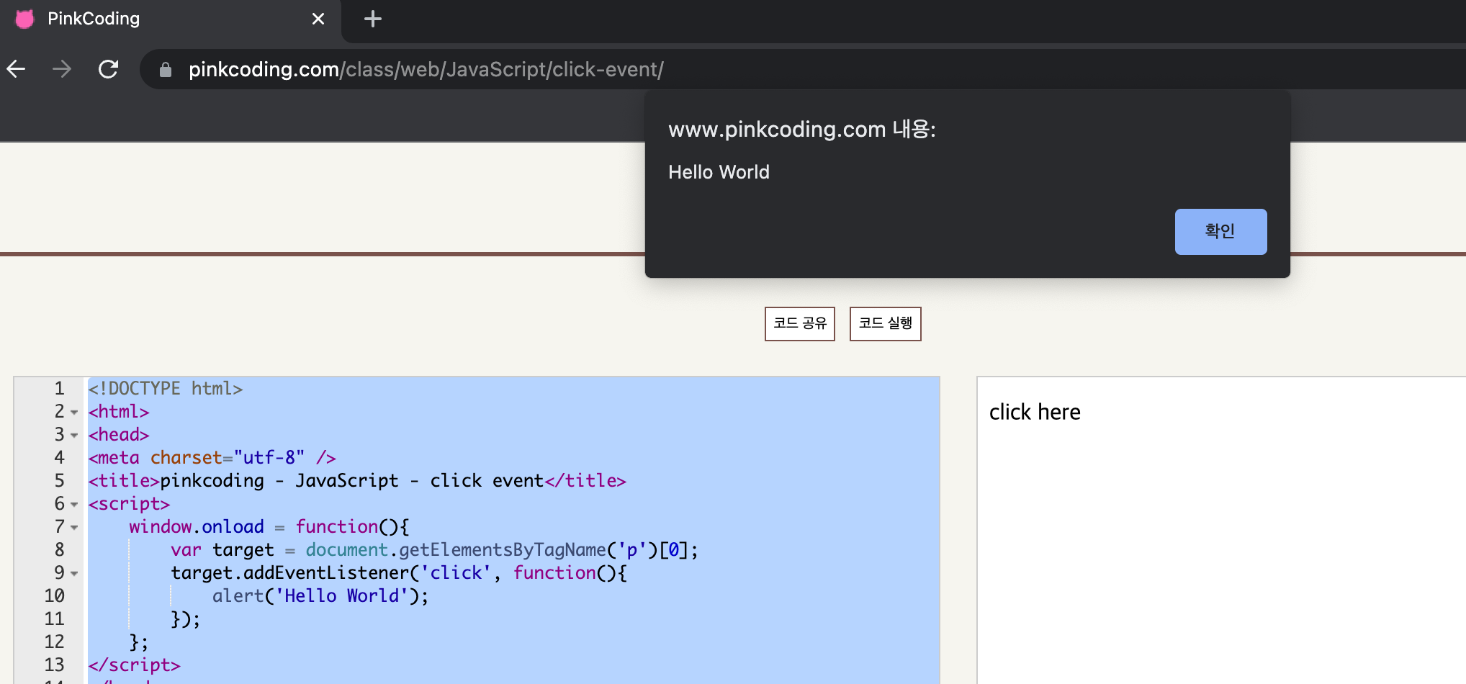Click the browser back arrow
Viewport: 1466px width, 684px height.
(16, 69)
